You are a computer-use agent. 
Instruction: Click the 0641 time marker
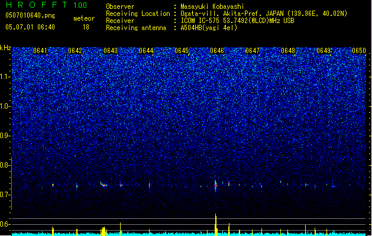pos(40,51)
